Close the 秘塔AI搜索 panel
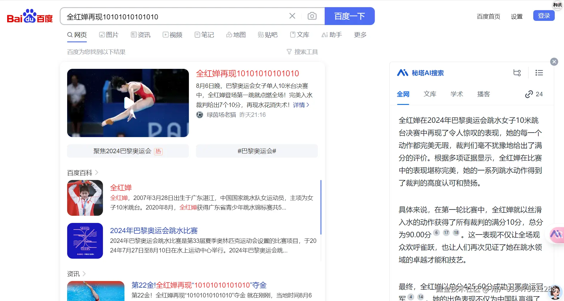This screenshot has width=564, height=301. pyautogui.click(x=554, y=62)
